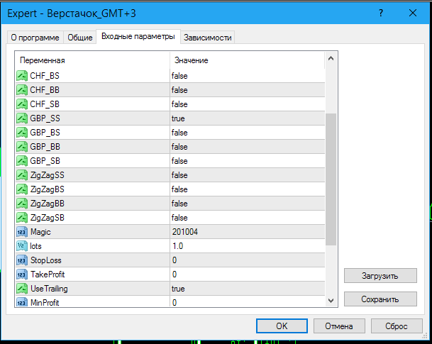Select the false value of GBP_SB
Image resolution: width=432 pixels, height=344 pixels.
tap(179, 161)
